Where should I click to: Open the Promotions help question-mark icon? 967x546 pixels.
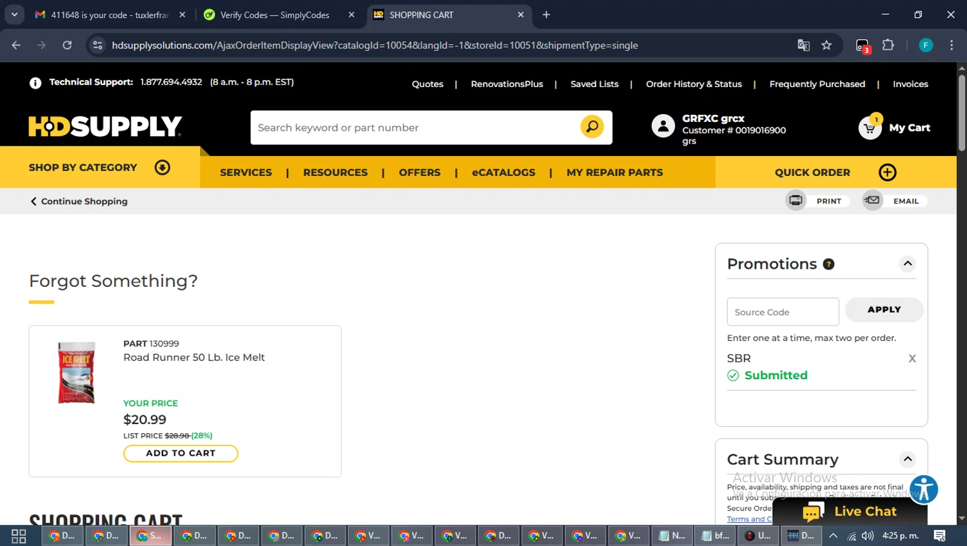(829, 264)
